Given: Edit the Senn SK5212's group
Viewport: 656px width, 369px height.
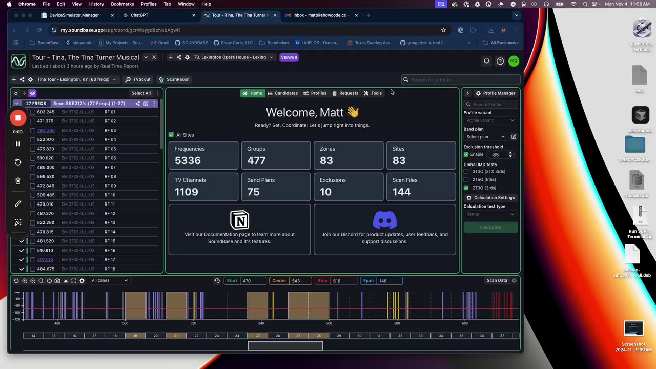Looking at the screenshot, I should 146,104.
